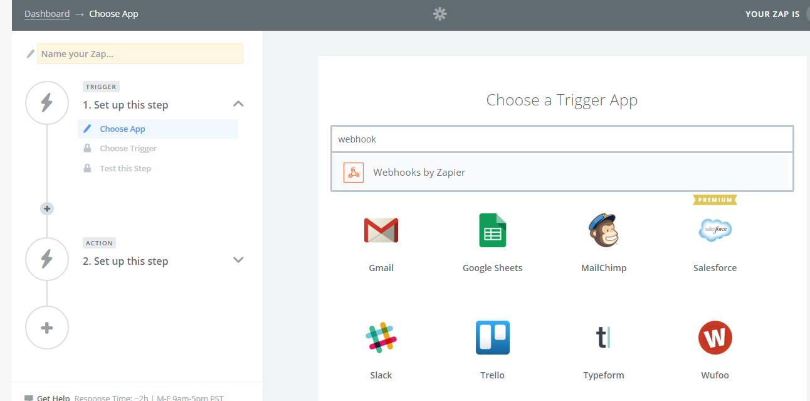Expand the action step with down chevron
The height and width of the screenshot is (401, 810).
click(238, 260)
